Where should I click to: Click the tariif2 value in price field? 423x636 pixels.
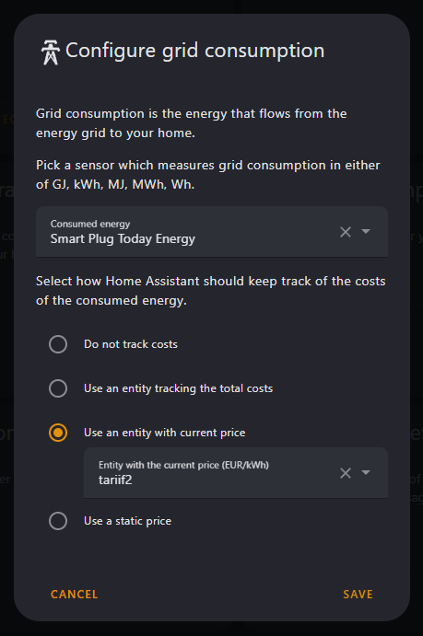[115, 480]
